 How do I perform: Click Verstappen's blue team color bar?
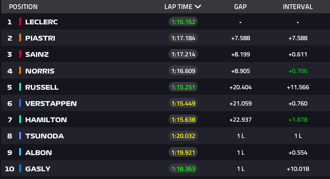[x=20, y=103]
